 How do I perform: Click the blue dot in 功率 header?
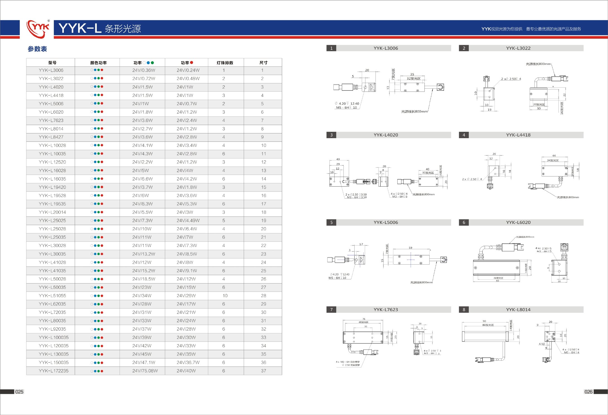click(x=148, y=63)
